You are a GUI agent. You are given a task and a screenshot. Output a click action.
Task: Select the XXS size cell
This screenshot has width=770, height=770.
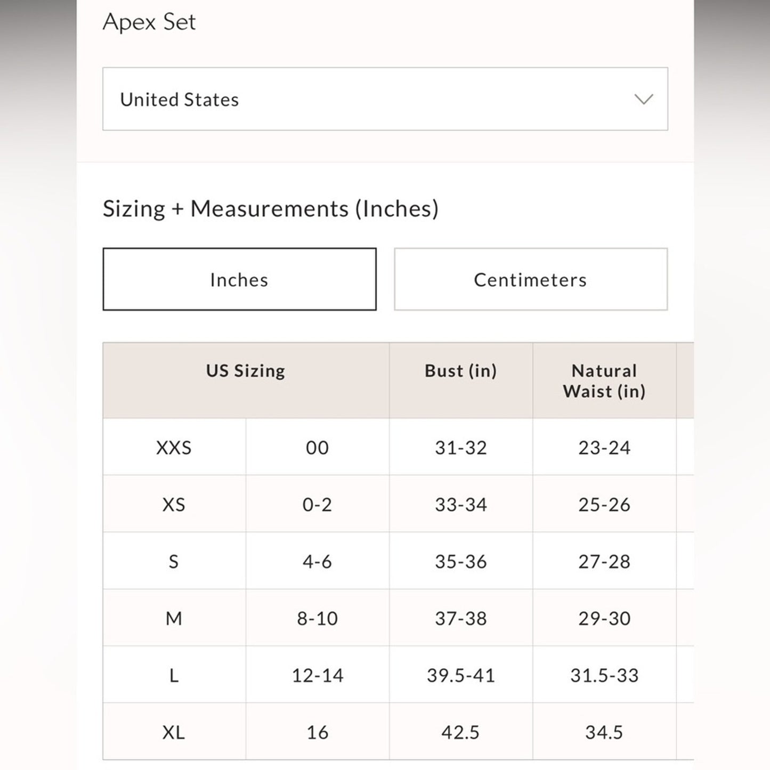174,448
